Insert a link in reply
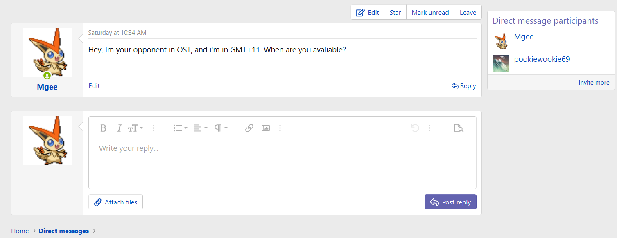Viewport: 617px width, 238px height. click(249, 128)
